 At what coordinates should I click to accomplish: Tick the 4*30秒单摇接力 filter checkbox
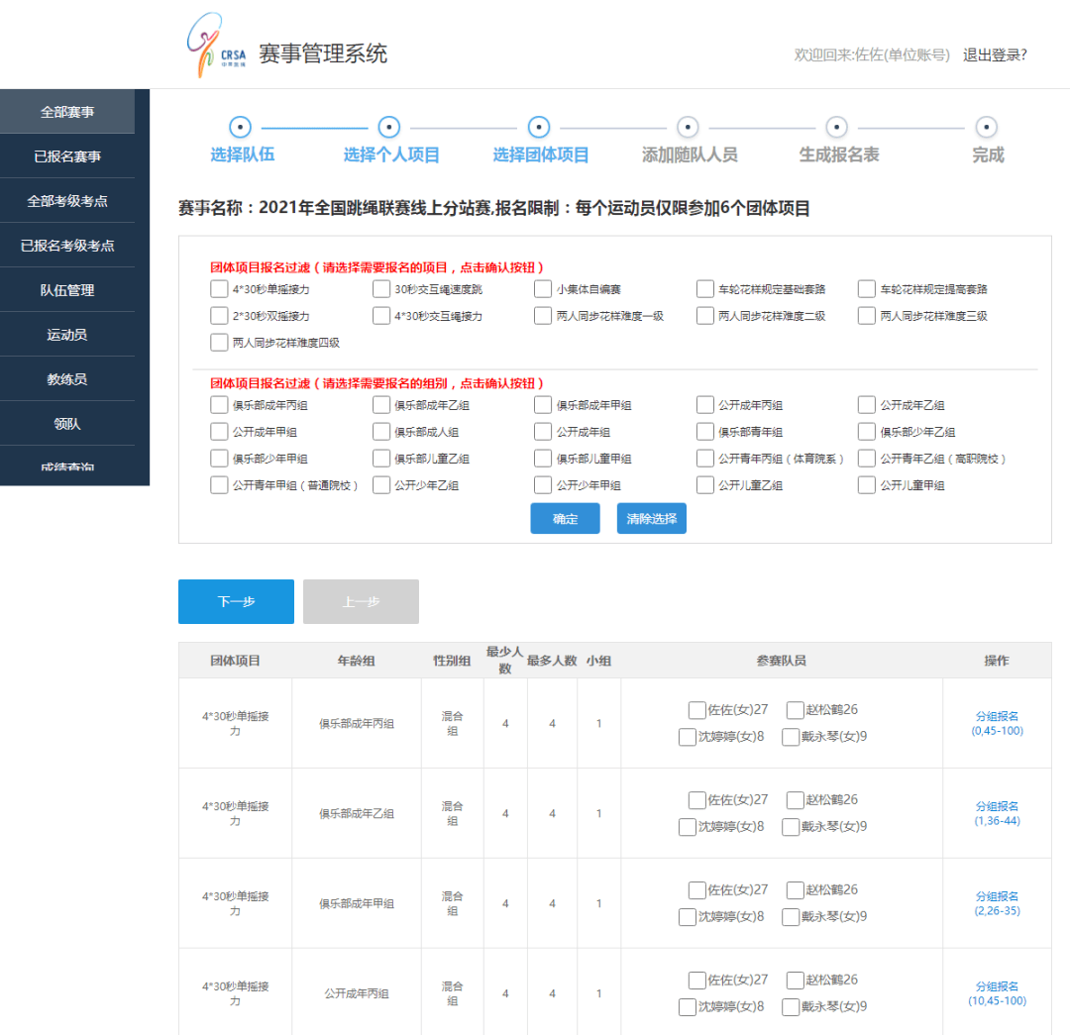219,289
